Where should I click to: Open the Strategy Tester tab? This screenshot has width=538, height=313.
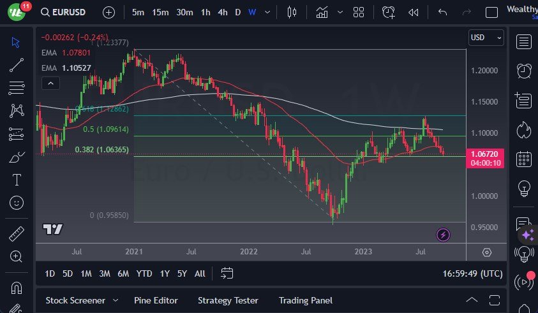[228, 300]
